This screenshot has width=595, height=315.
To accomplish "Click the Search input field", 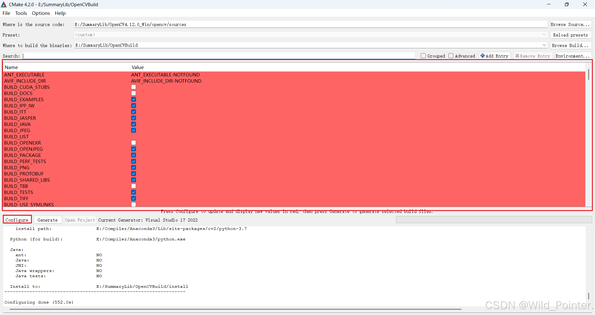I will coord(218,56).
